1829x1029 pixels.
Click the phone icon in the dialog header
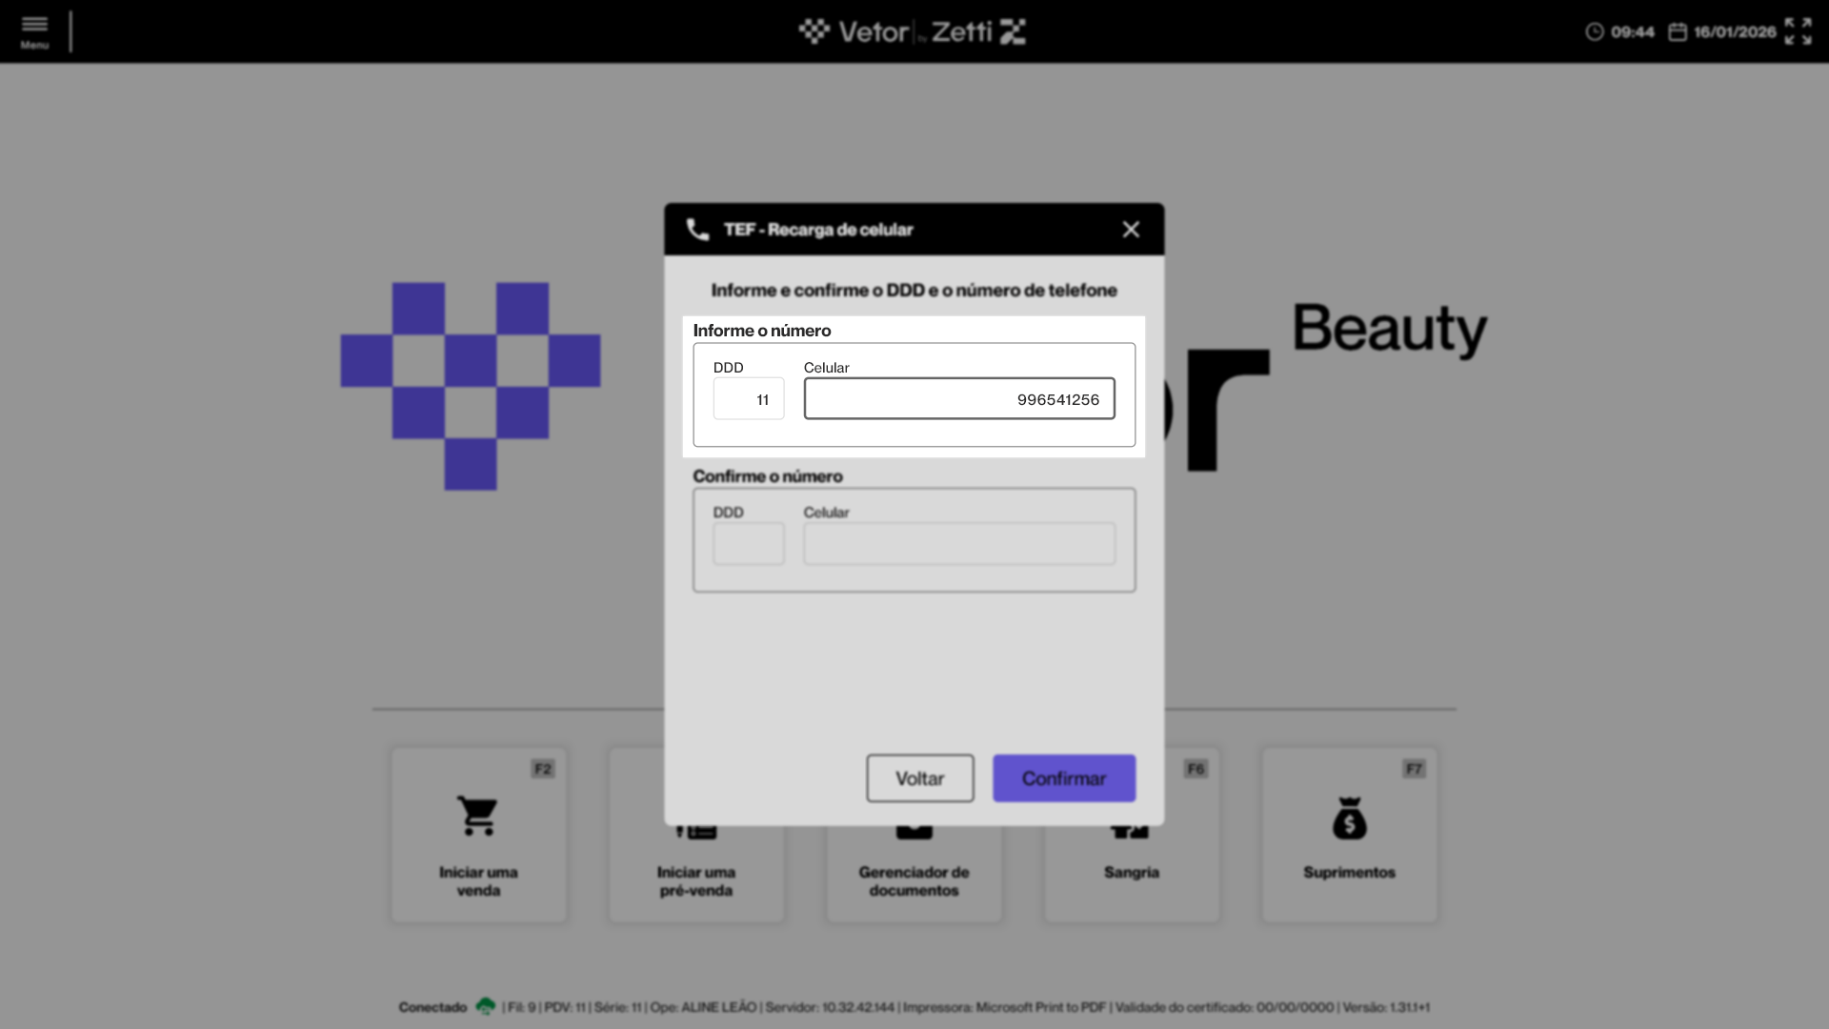697,230
